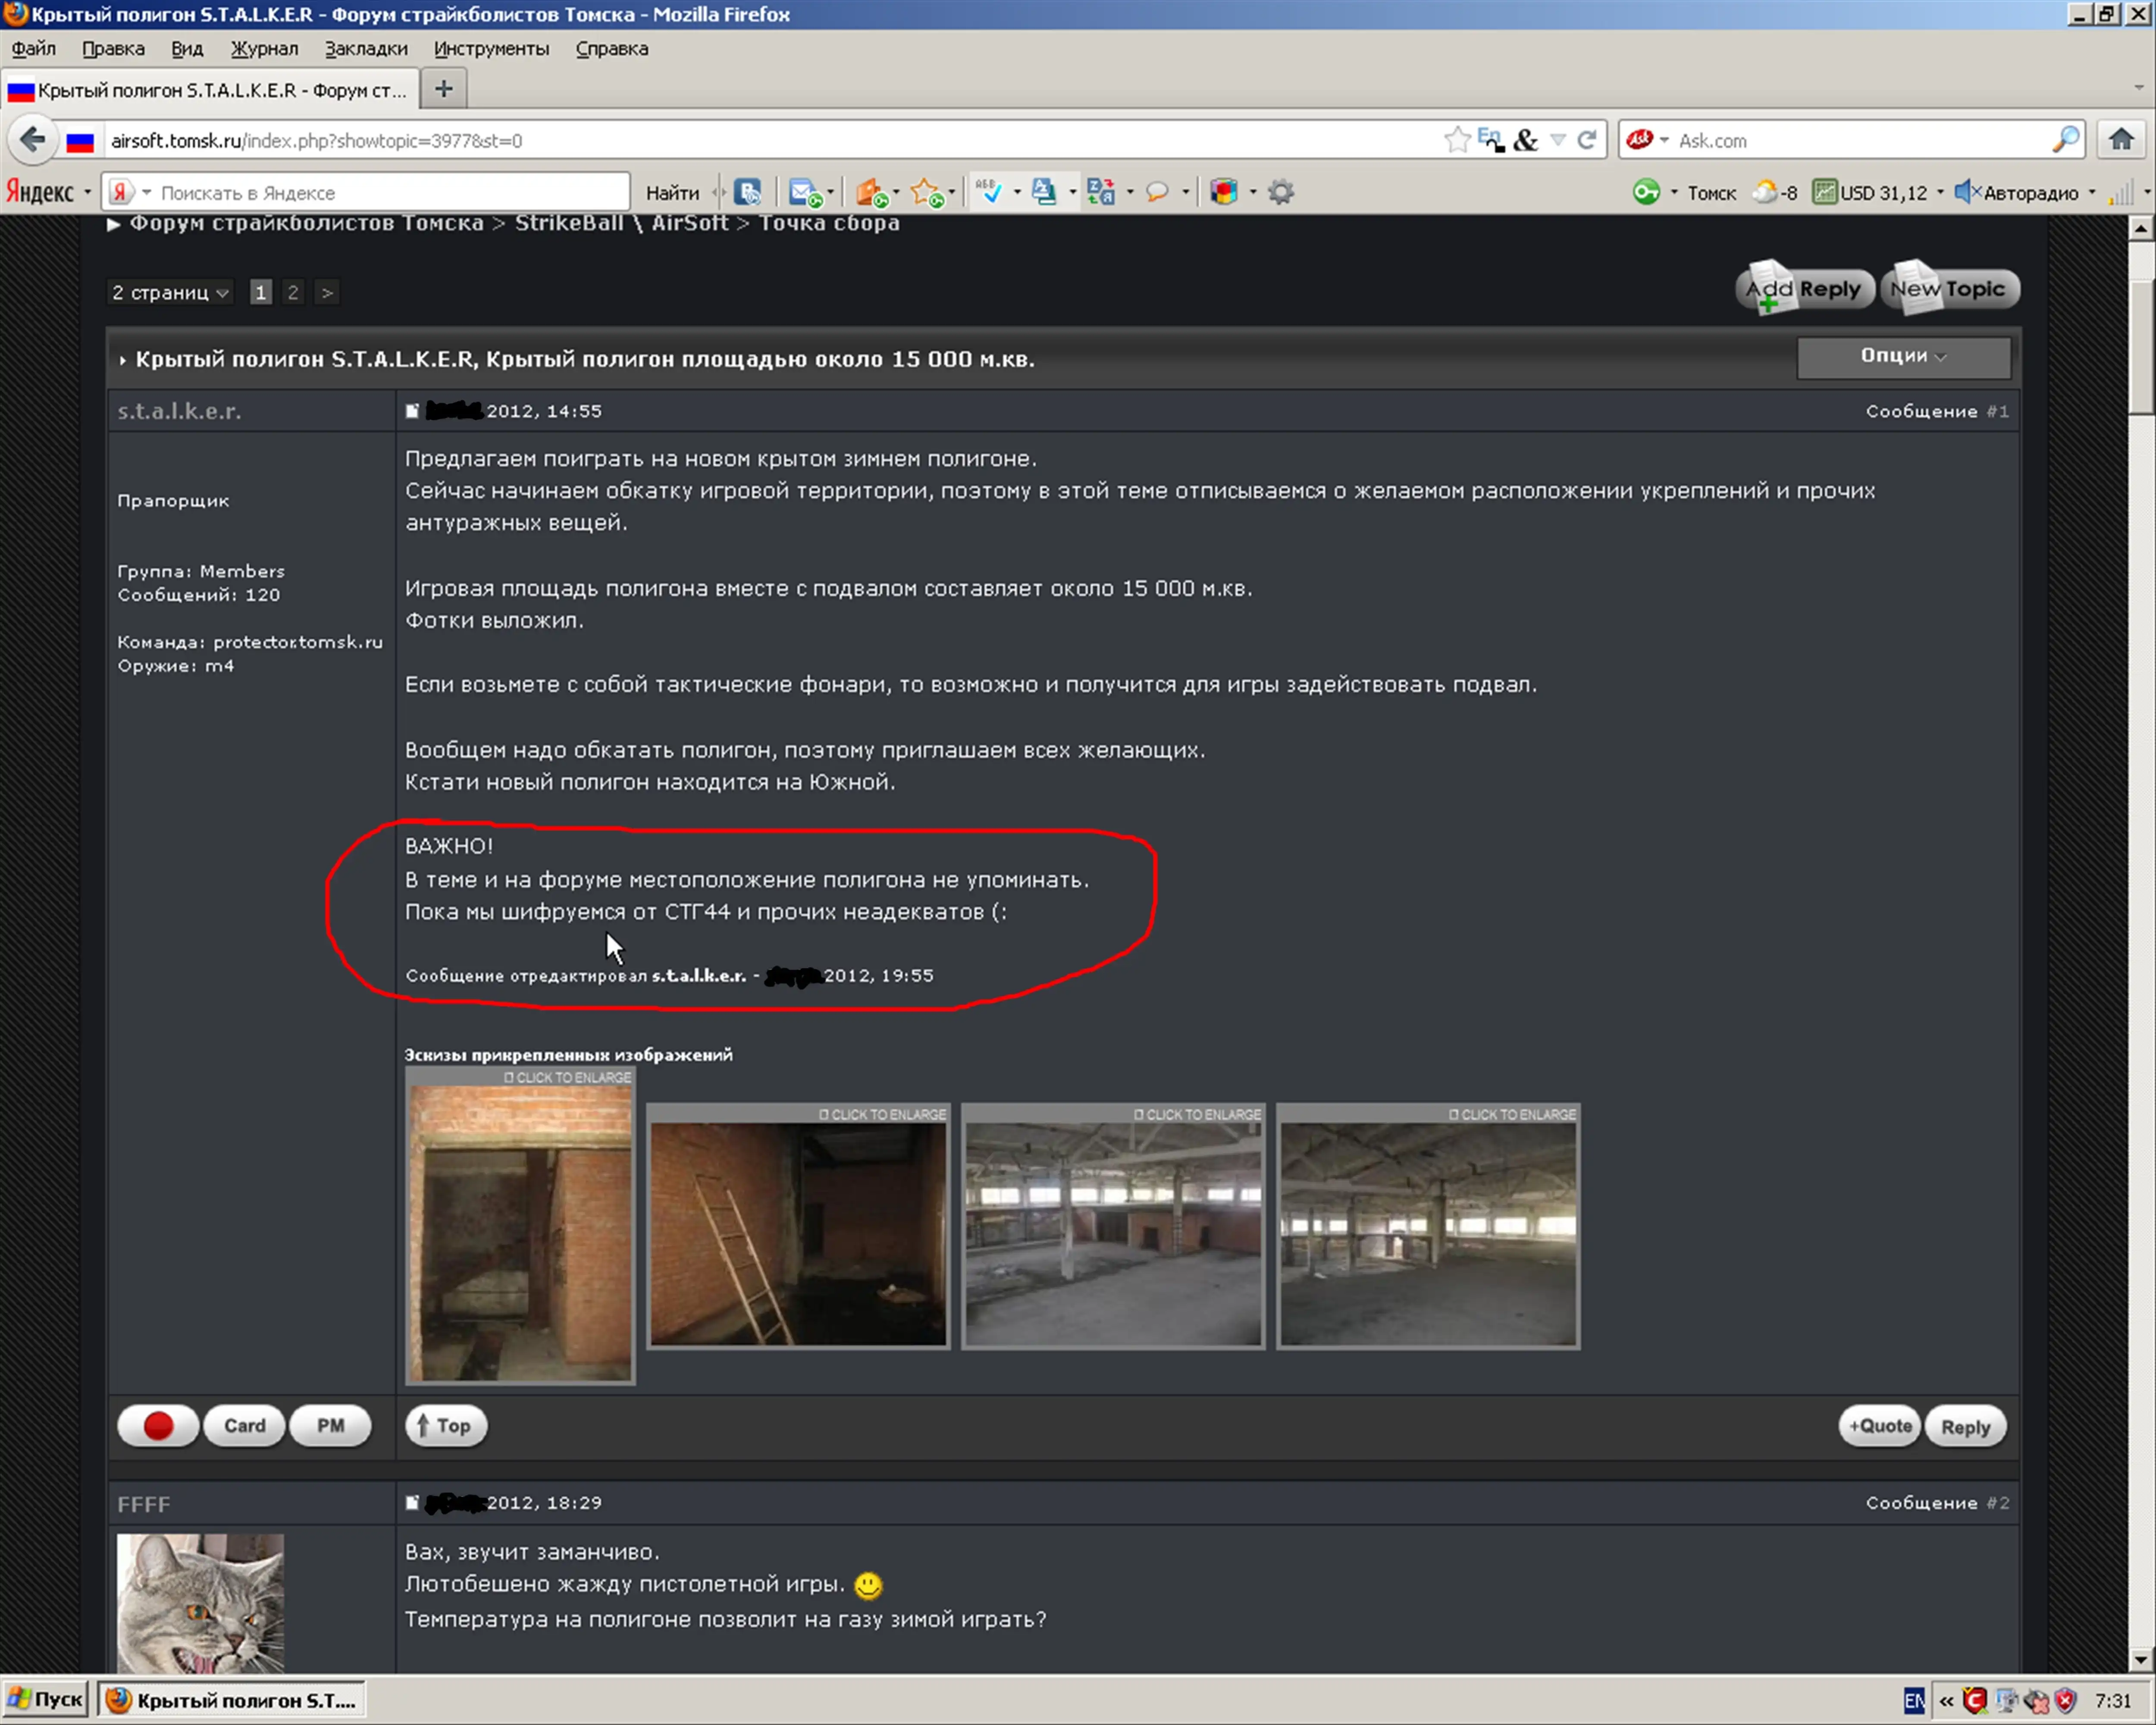Open 'StrikeBall \ AirSoft' breadcrumb link

click(x=621, y=223)
